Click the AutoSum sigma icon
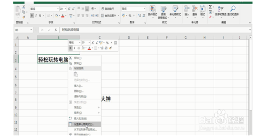 pyautogui.click(x=210, y=7)
